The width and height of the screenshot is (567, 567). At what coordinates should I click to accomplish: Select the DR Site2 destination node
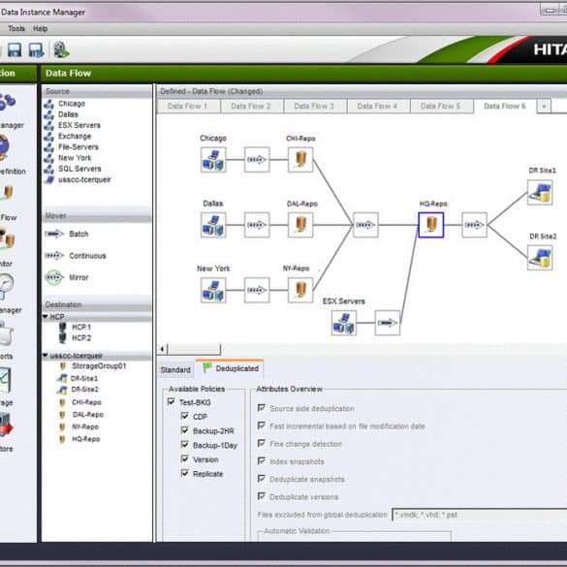[540, 258]
